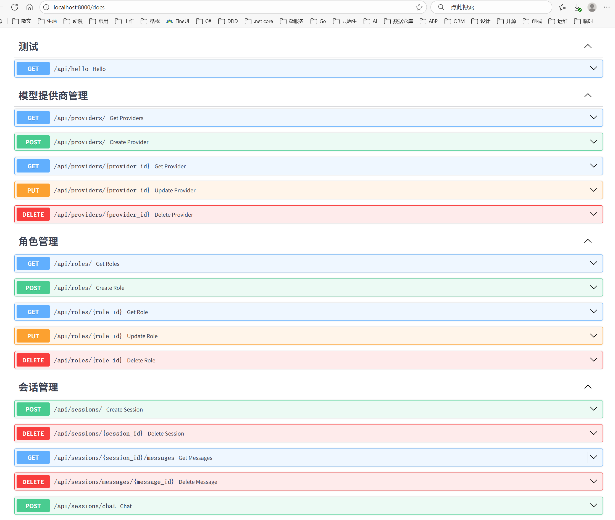Viewport: 615px width, 520px height.
Task: Collapse the 会话管理 section
Action: coord(588,387)
